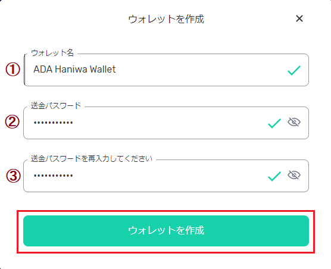Place cursor in ADA Haniwa Wallet text
Image resolution: width=331 pixels, height=269 pixels.
74,69
